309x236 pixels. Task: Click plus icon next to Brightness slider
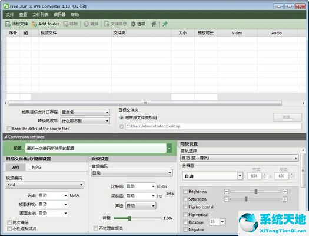pos(285,191)
